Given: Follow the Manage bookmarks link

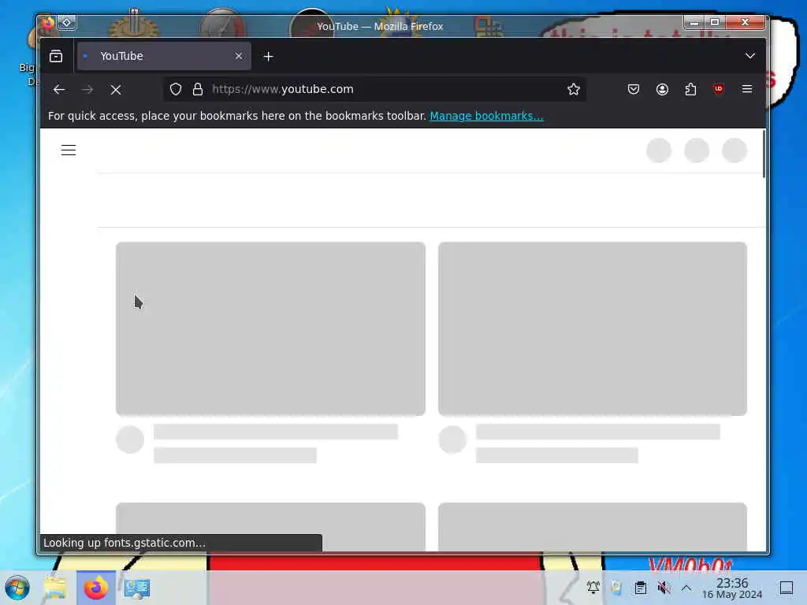Looking at the screenshot, I should 486,116.
